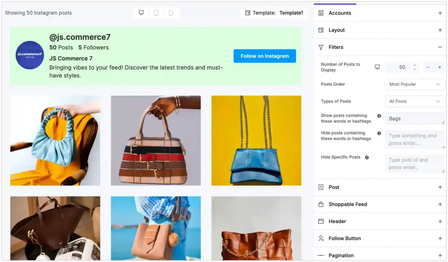Open the Template selector showing Template1
Screen dimensions: 448x262
click(273, 13)
